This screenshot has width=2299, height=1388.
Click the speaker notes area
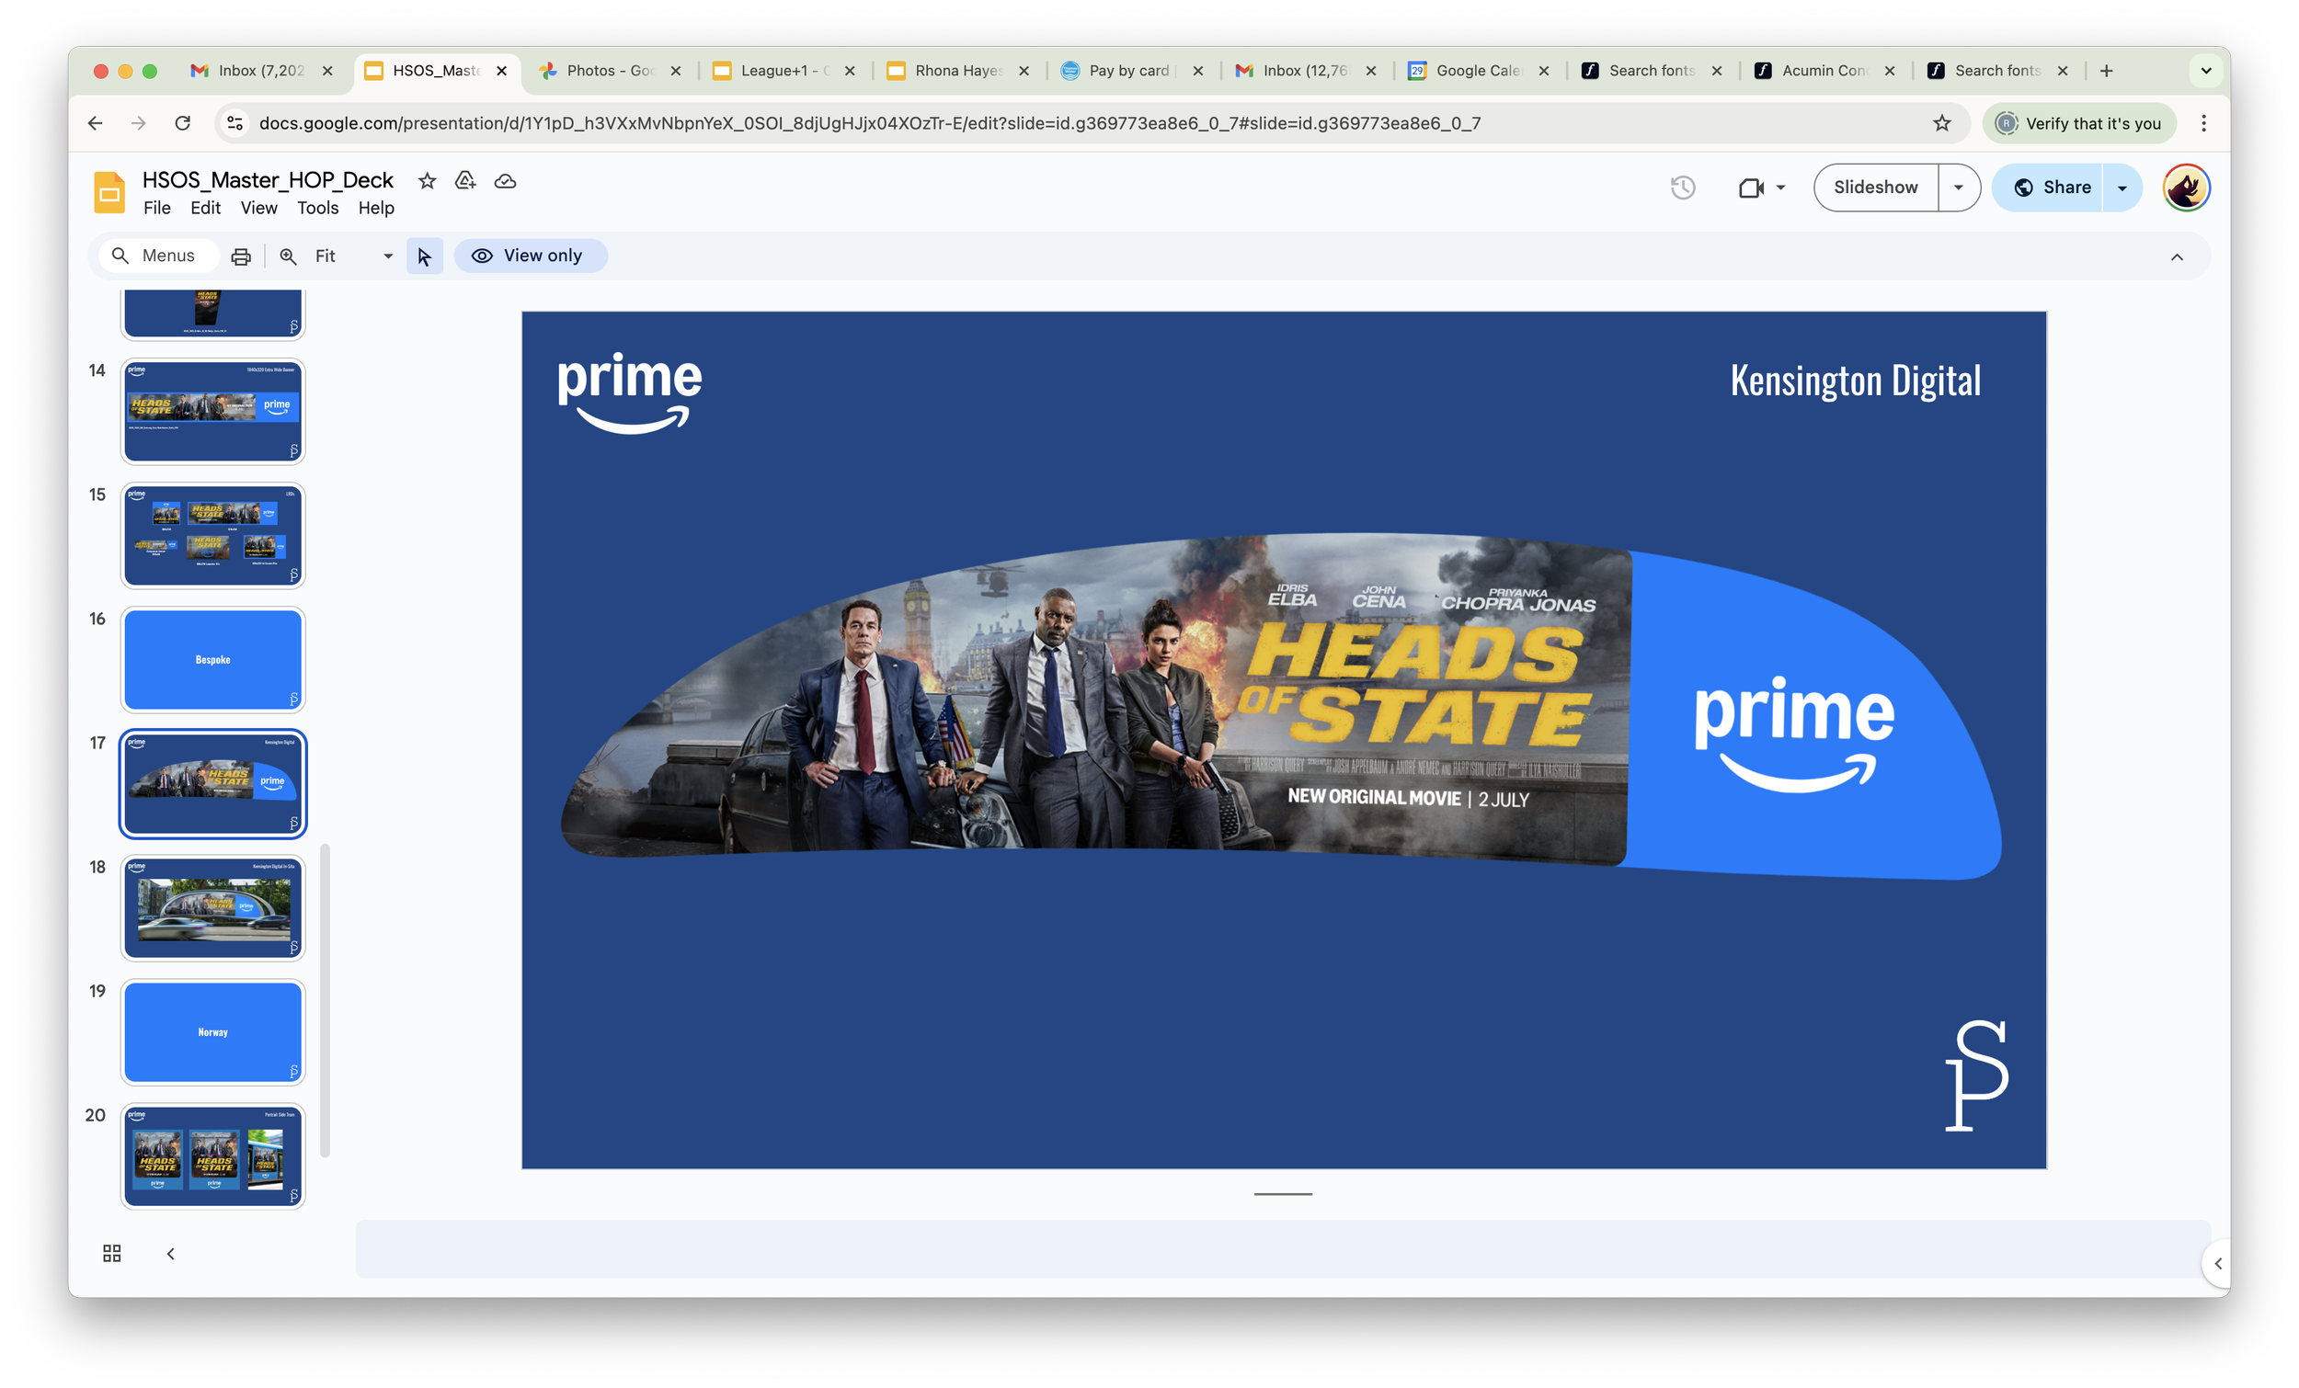(x=1282, y=1249)
